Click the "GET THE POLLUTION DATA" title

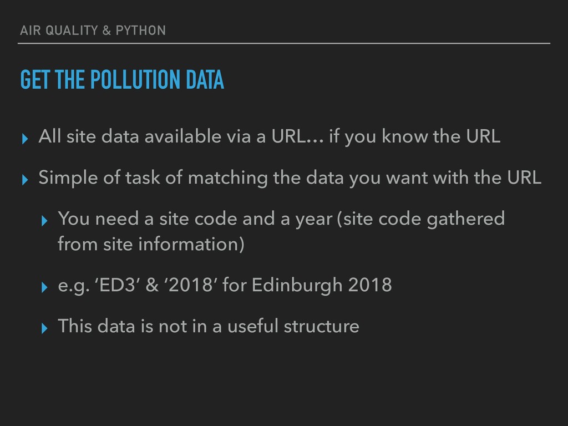point(122,80)
